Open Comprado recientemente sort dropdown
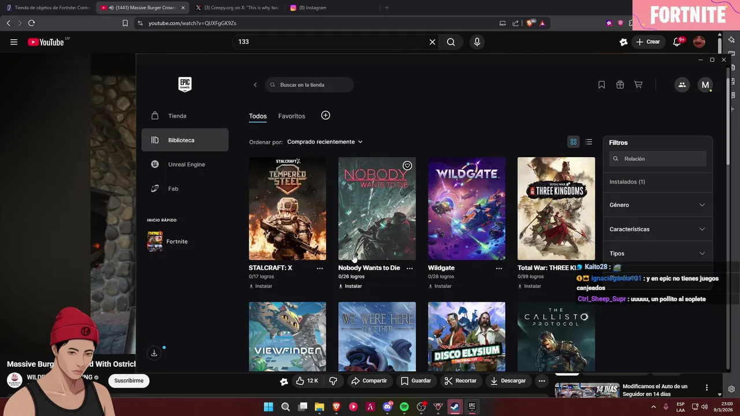740x416 pixels. pos(325,142)
